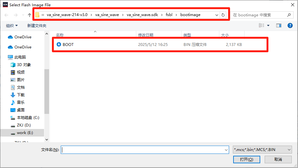Go forward with the right arrow
Screen dimensions: 298x168
coord(16,15)
